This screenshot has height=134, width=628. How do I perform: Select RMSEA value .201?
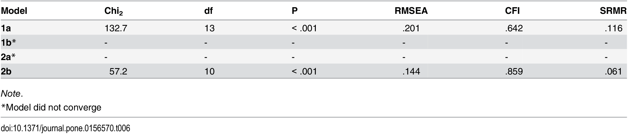click(411, 28)
